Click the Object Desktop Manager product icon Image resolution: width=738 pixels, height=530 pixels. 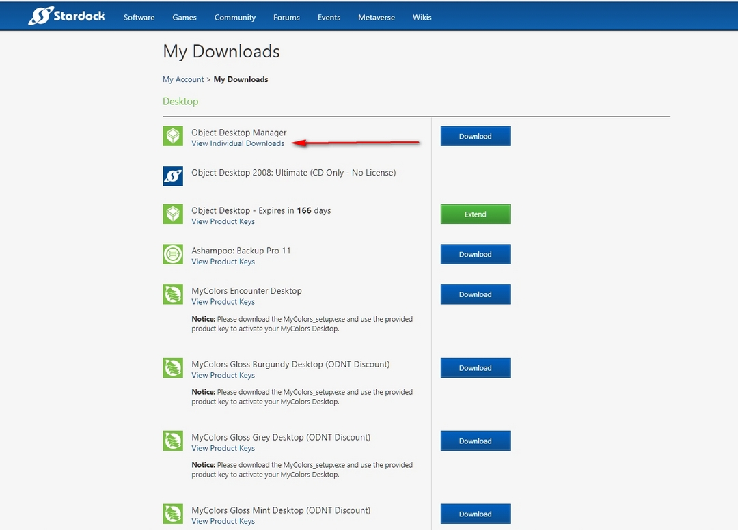pyautogui.click(x=173, y=136)
